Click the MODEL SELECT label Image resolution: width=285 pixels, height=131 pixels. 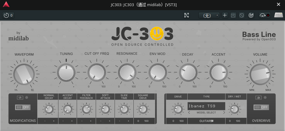coord(206,113)
